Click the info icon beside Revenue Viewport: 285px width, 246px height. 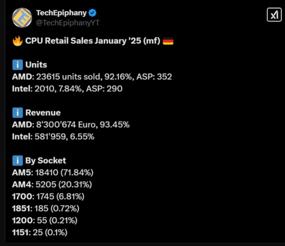(x=18, y=113)
